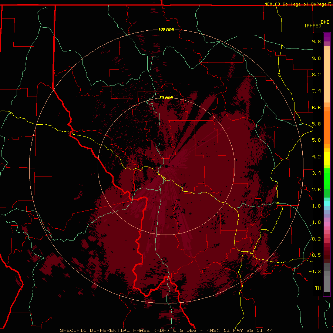This screenshot has height=333, width=333.
Task: Click the 8.2 scale value
Action: coord(316,74)
